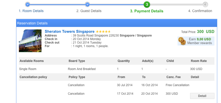The width and height of the screenshot is (221, 103).
Task: Click the Detail column header
Action: tap(195, 77)
